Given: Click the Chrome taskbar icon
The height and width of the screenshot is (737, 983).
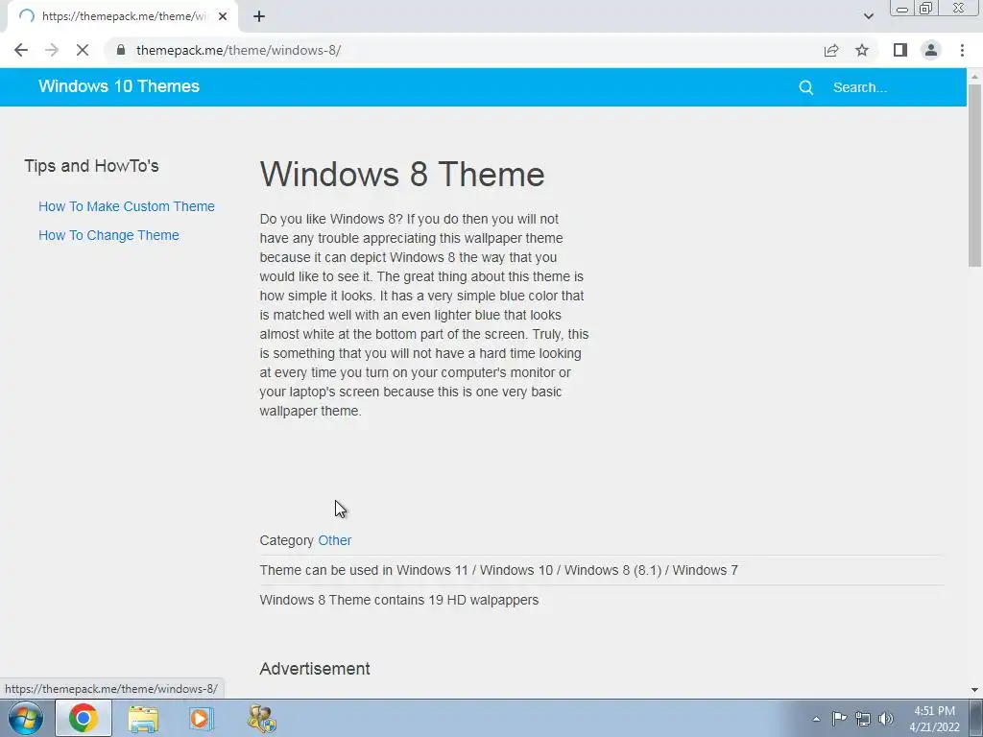Looking at the screenshot, I should (x=84, y=718).
